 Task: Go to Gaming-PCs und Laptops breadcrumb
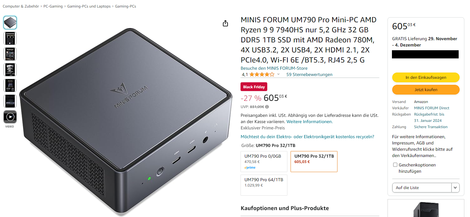coord(89,6)
